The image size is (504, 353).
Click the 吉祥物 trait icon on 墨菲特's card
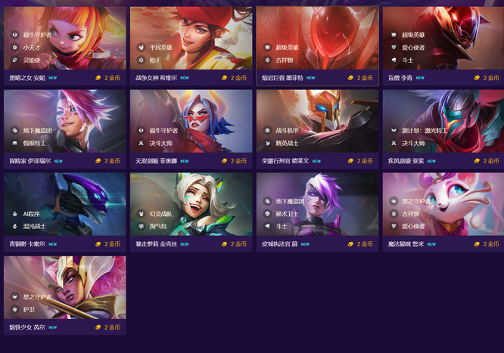[267, 60]
